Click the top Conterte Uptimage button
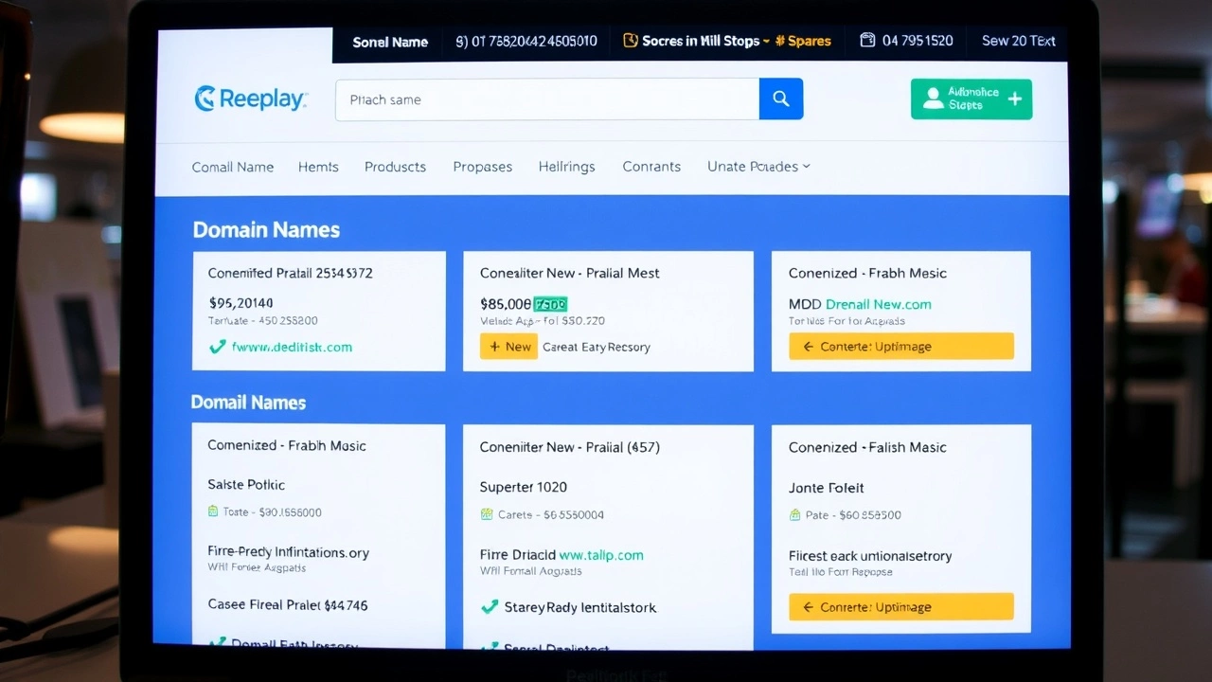Screen dimensions: 1212x682 [x=900, y=347]
